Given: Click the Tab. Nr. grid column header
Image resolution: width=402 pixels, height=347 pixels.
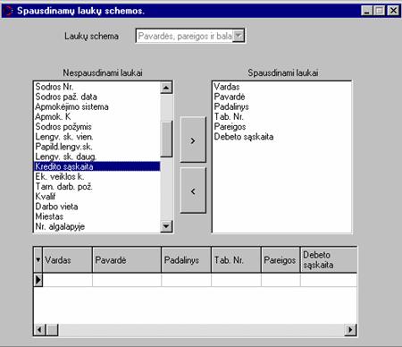Looking at the screenshot, I should click(x=236, y=260).
